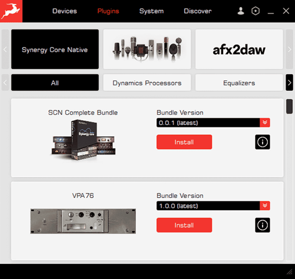Click Bundle Version label above 0.0.1
This screenshot has height=279, width=295.
pos(180,112)
